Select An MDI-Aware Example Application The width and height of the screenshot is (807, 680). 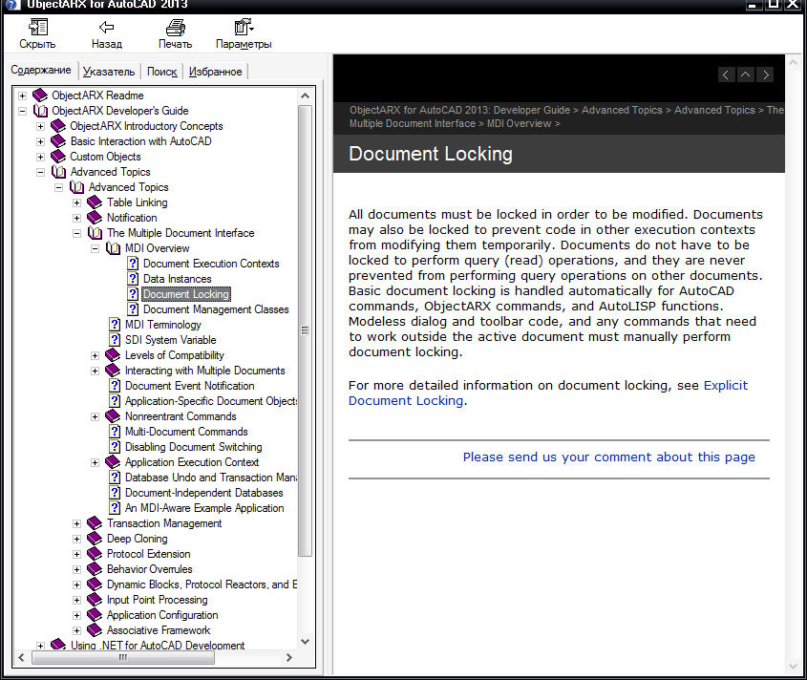204,508
